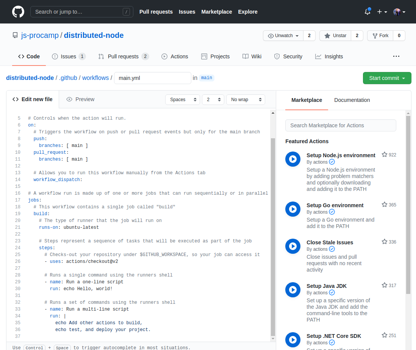Open the Unwatch dropdown
Viewport: 416px width, 350px height.
(283, 36)
